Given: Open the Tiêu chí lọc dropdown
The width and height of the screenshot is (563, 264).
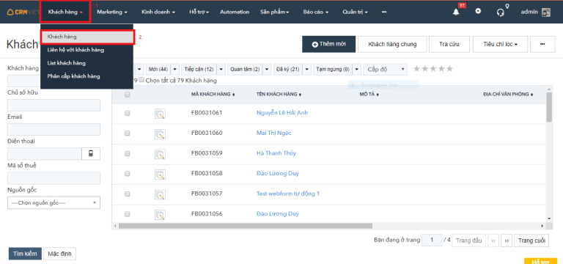Looking at the screenshot, I should click(x=500, y=44).
